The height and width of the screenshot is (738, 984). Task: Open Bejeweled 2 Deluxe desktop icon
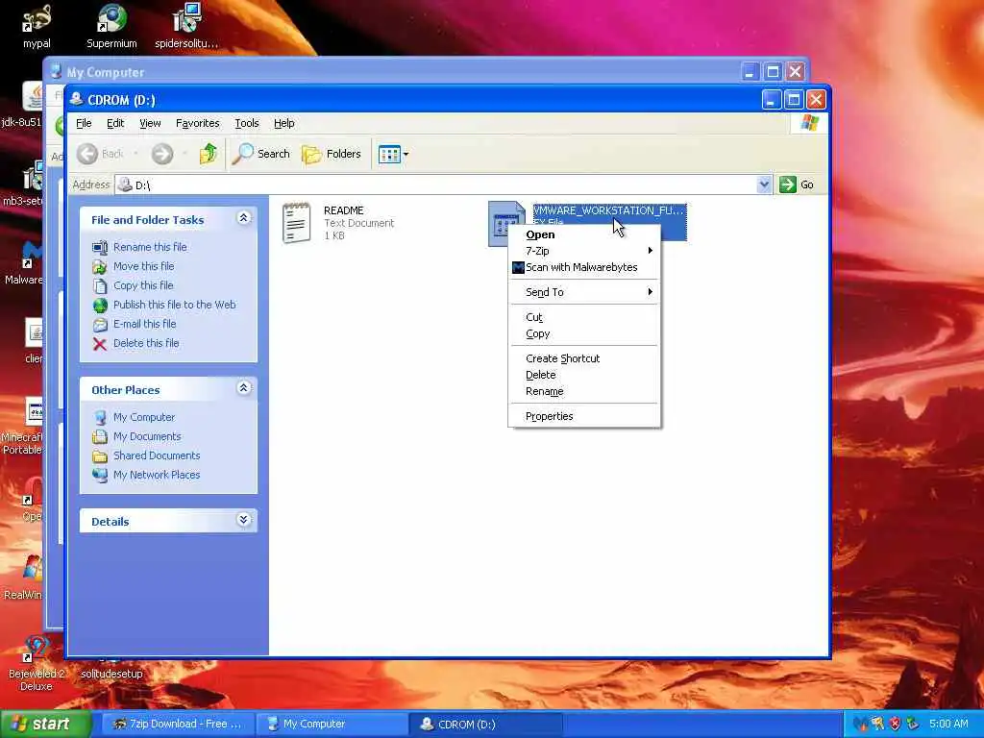[x=37, y=663]
